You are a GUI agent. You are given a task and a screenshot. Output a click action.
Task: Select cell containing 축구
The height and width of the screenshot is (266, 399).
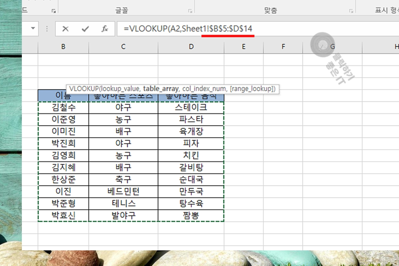[123, 179]
